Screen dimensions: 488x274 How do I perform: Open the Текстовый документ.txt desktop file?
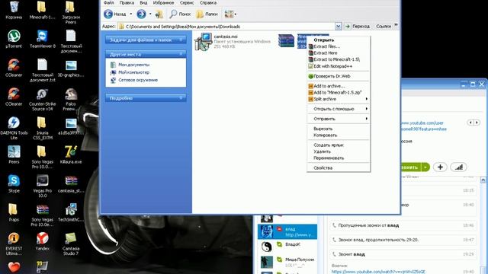[43, 70]
